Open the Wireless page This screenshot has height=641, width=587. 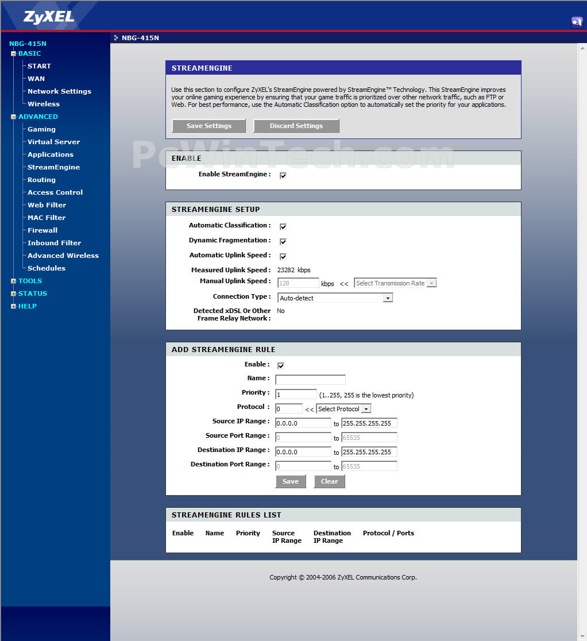[x=43, y=104]
